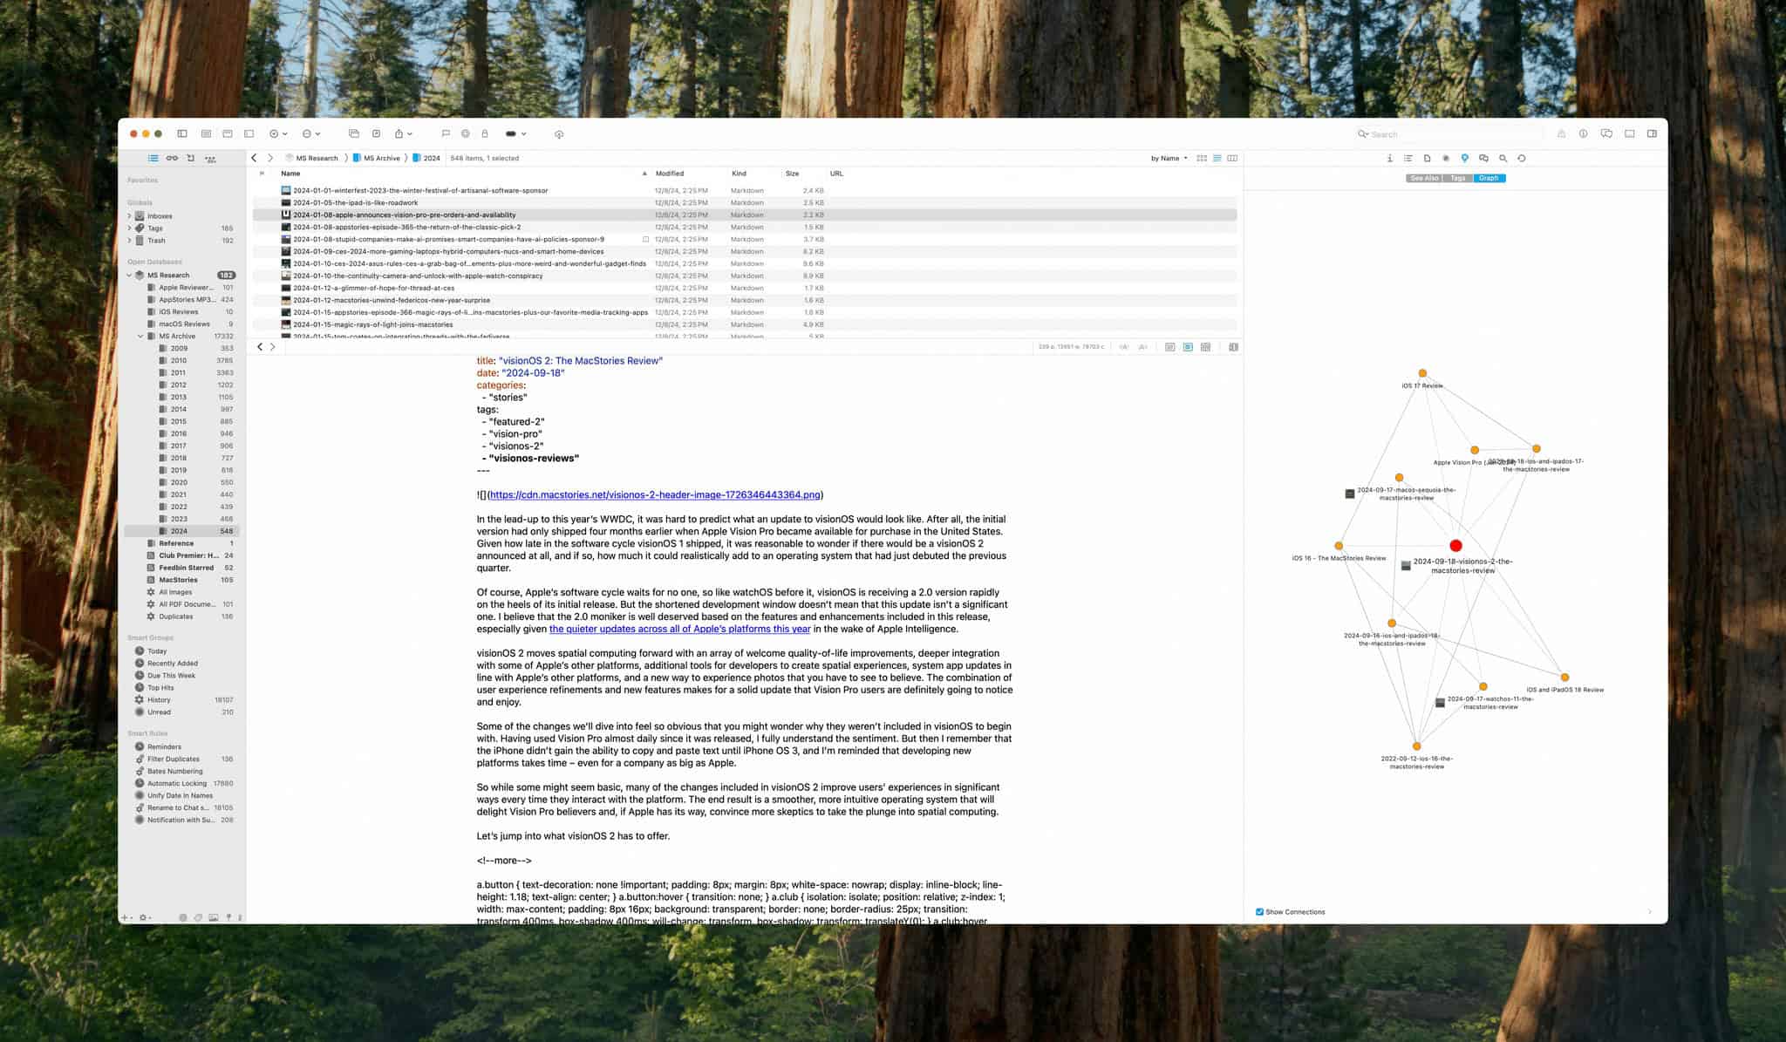Go back using the document view back arrow
Viewport: 1786px width, 1042px height.
[260, 347]
